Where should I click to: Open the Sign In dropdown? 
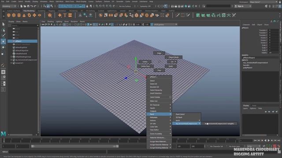[243, 6]
